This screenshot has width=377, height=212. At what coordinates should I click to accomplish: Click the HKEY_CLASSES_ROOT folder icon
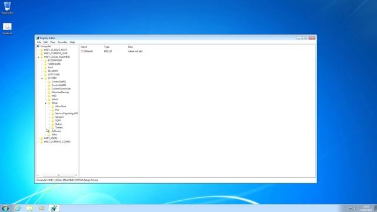[x=42, y=49]
